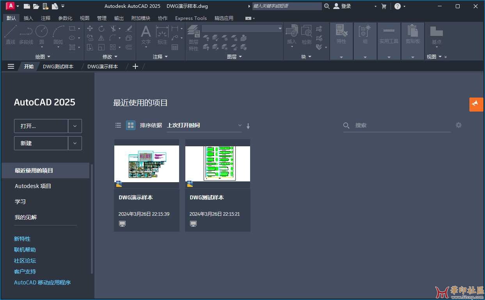Click the 打开... button
485x300 pixels.
point(41,126)
